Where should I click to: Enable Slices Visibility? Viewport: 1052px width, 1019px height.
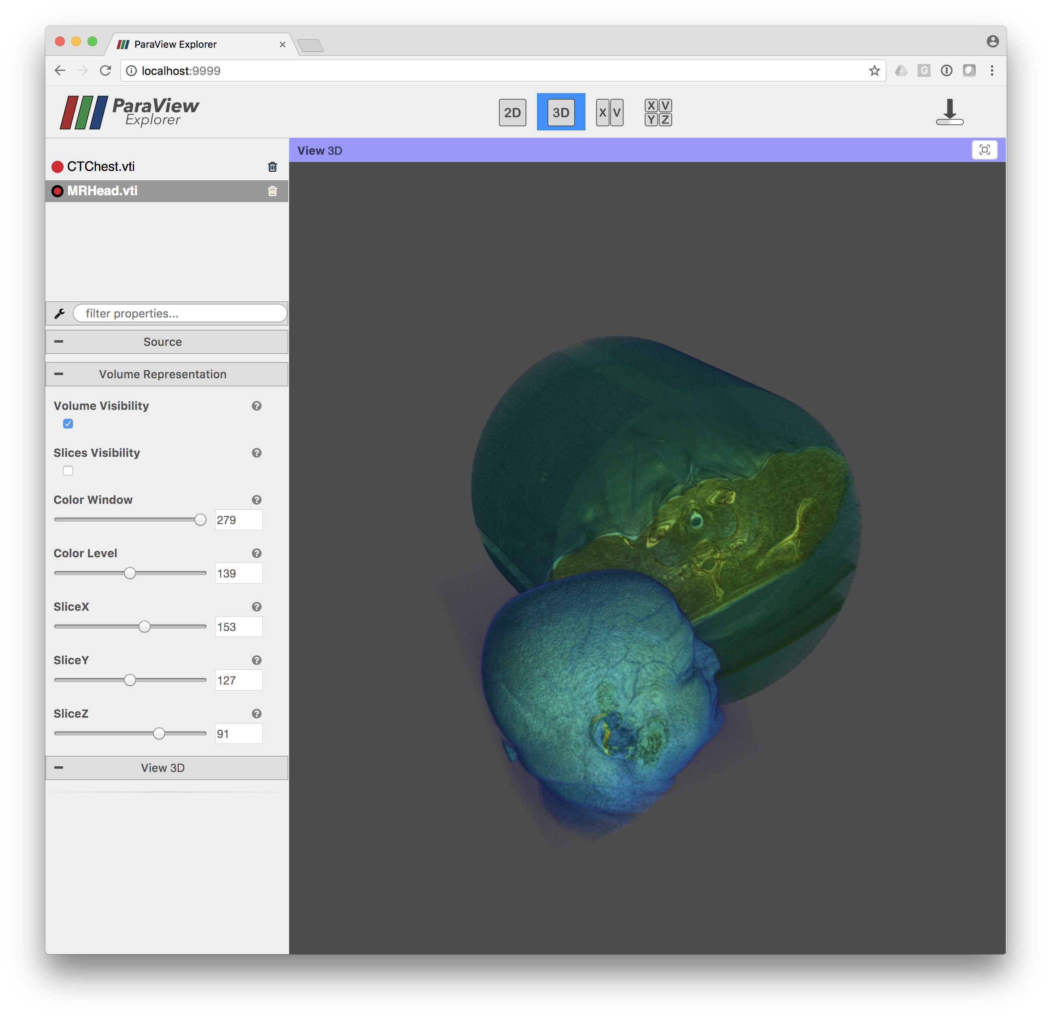68,470
